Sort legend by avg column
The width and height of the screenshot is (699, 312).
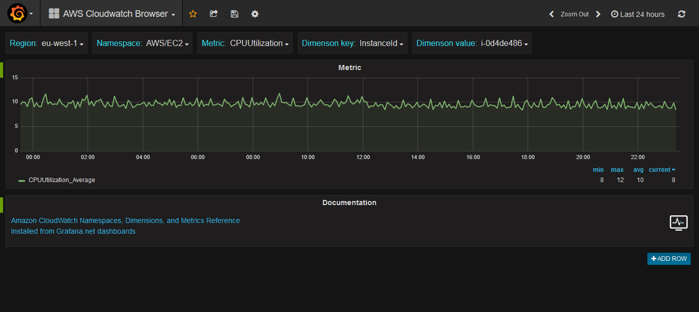[638, 170]
